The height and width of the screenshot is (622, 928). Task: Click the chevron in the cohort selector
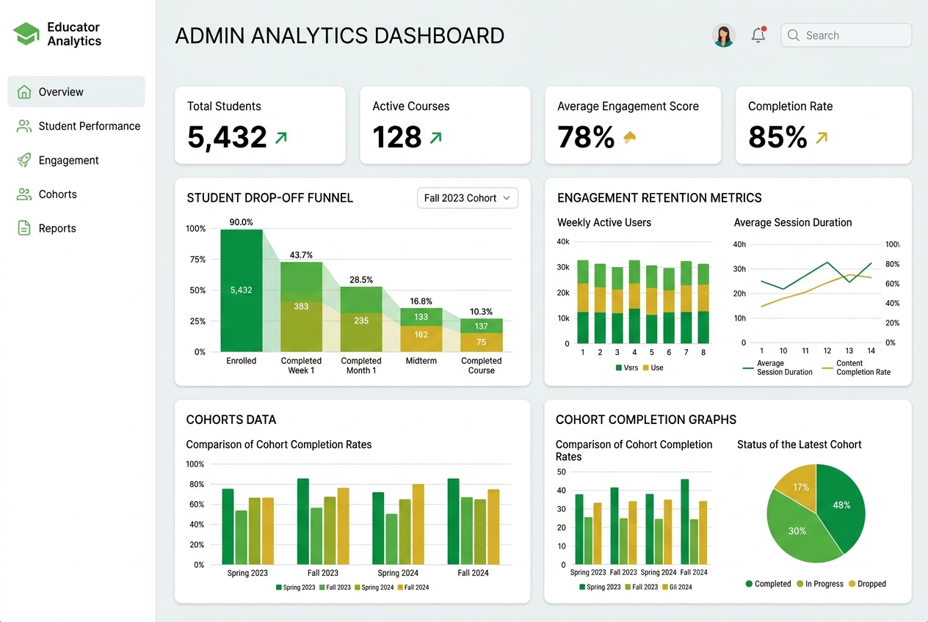(507, 198)
